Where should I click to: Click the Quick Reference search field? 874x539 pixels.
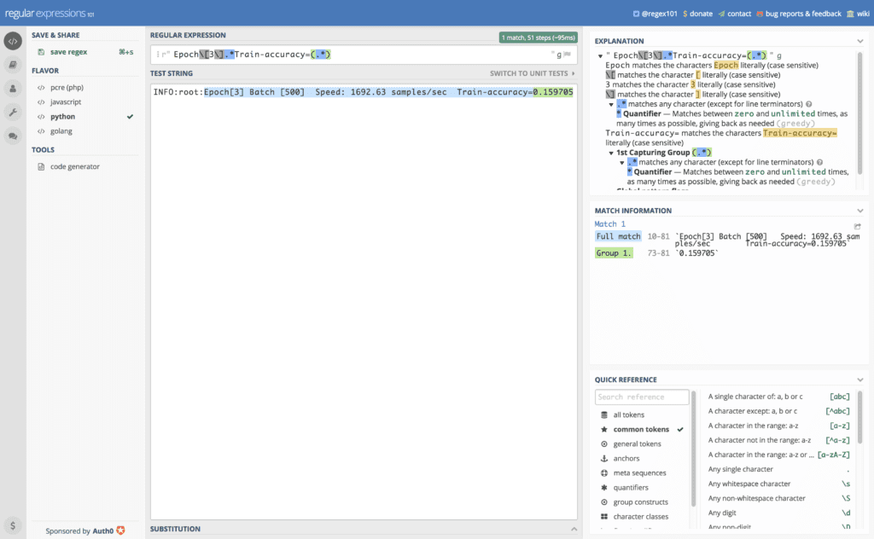click(x=642, y=397)
